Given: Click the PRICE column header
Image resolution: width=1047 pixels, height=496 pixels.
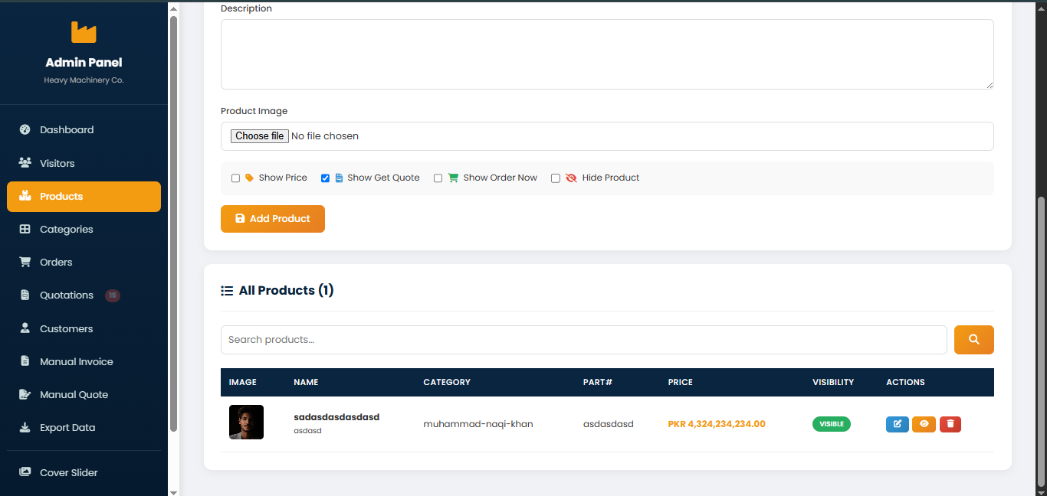Looking at the screenshot, I should tap(681, 382).
